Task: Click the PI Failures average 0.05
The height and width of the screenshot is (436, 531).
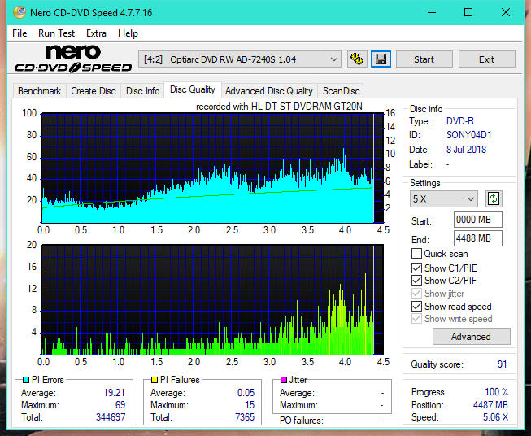Action: click(246, 392)
